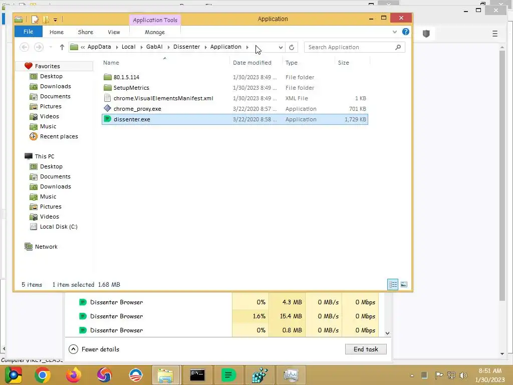Click the New folder quick access icon
513x385 pixels.
click(x=46, y=20)
